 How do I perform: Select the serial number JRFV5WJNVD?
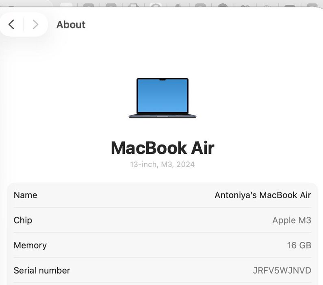pos(282,271)
